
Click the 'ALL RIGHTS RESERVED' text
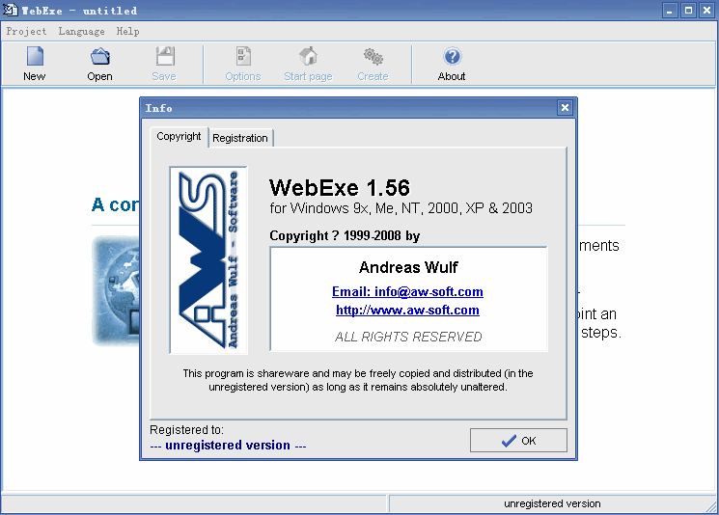click(408, 337)
